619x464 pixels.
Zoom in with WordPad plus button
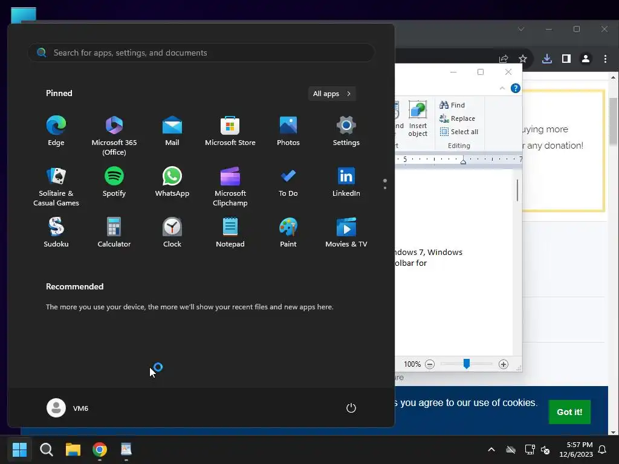click(504, 364)
